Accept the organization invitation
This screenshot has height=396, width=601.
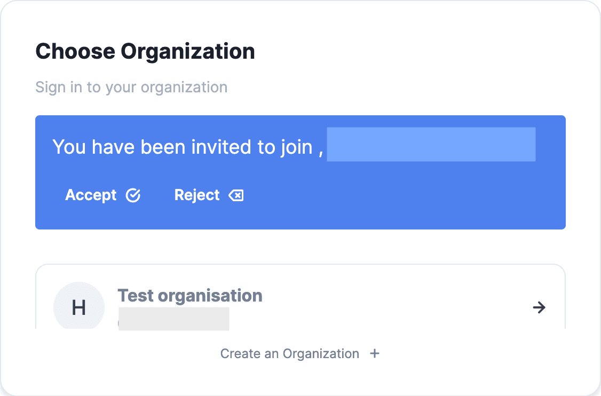click(x=91, y=195)
